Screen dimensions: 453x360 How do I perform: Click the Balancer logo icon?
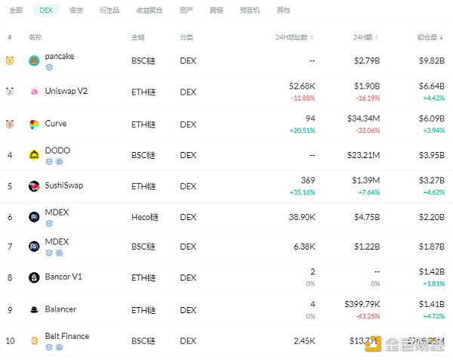34,309
